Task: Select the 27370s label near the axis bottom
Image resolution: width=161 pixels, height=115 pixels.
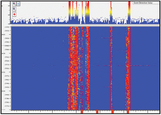Action: tap(6, 106)
